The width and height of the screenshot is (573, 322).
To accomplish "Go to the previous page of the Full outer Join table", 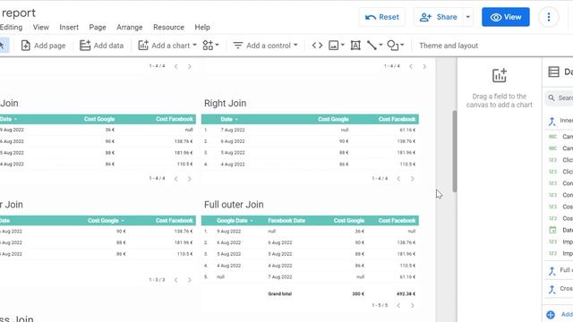I will [398, 306].
